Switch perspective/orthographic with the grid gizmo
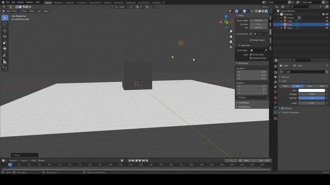The width and height of the screenshot is (330, 185). pyautogui.click(x=231, y=47)
